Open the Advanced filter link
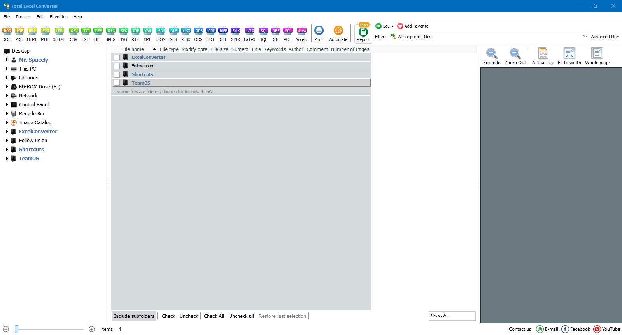 605,37
